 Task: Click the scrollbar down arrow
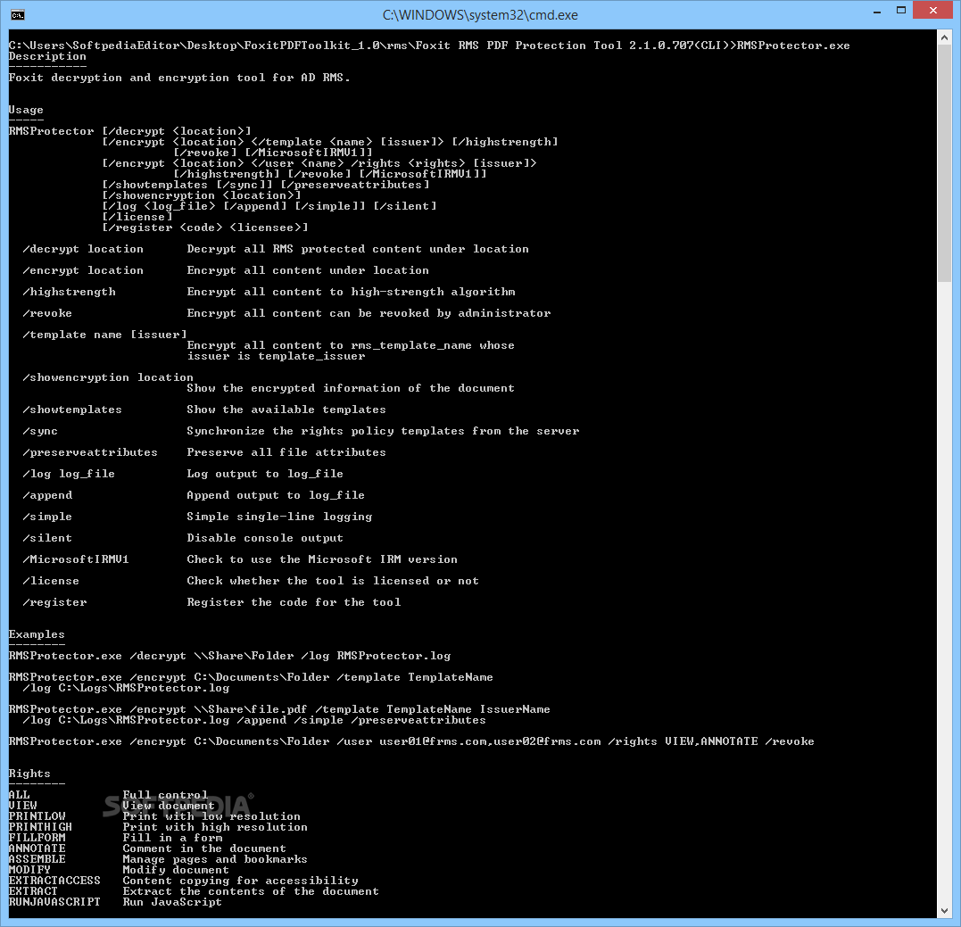[944, 911]
